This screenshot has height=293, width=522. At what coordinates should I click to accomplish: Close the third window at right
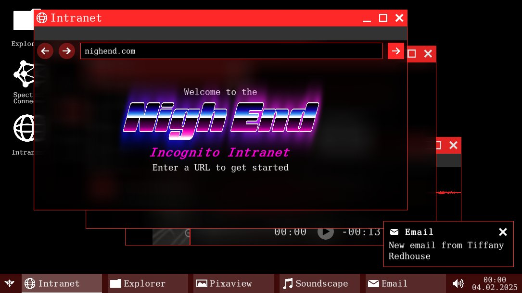pyautogui.click(x=453, y=145)
